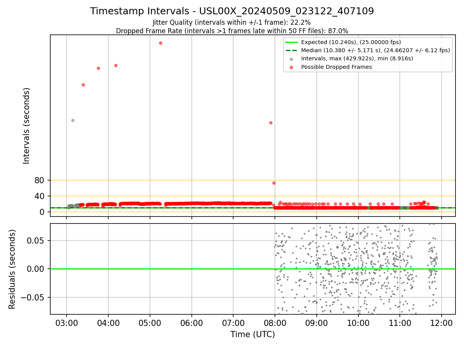Click the dashed green Median line sample in legend
Image resolution: width=464 pixels, height=348 pixels.
click(292, 50)
